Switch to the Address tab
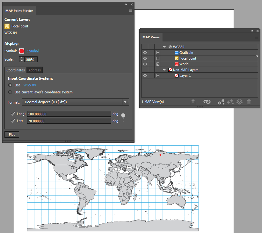The image size is (262, 233). pyautogui.click(x=34, y=70)
